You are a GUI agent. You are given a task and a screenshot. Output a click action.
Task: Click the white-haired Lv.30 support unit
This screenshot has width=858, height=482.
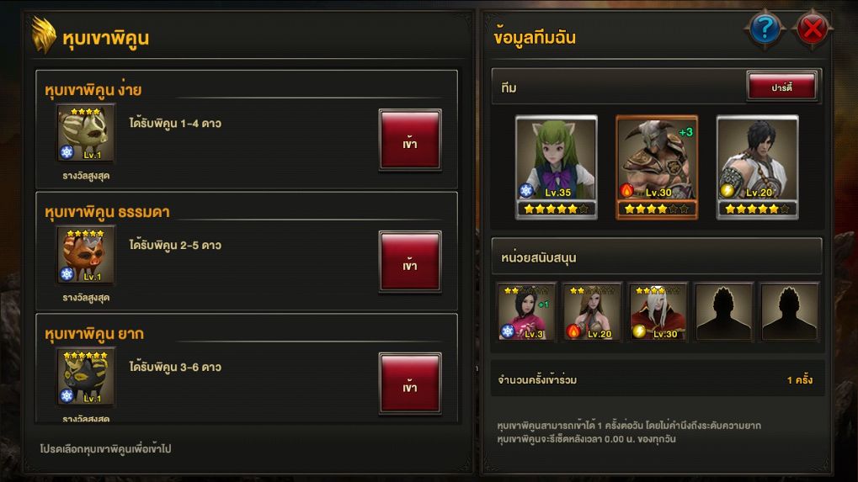(658, 312)
